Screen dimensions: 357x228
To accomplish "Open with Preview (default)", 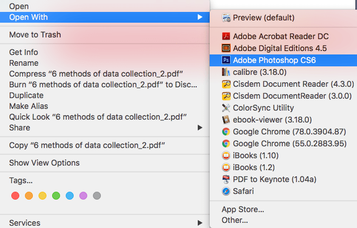I will 283,18.
